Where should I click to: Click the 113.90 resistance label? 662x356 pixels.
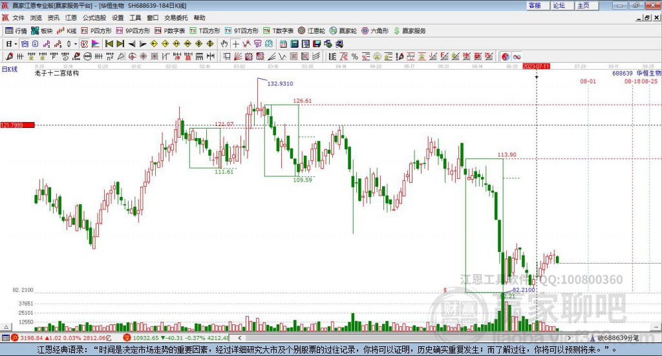(507, 155)
